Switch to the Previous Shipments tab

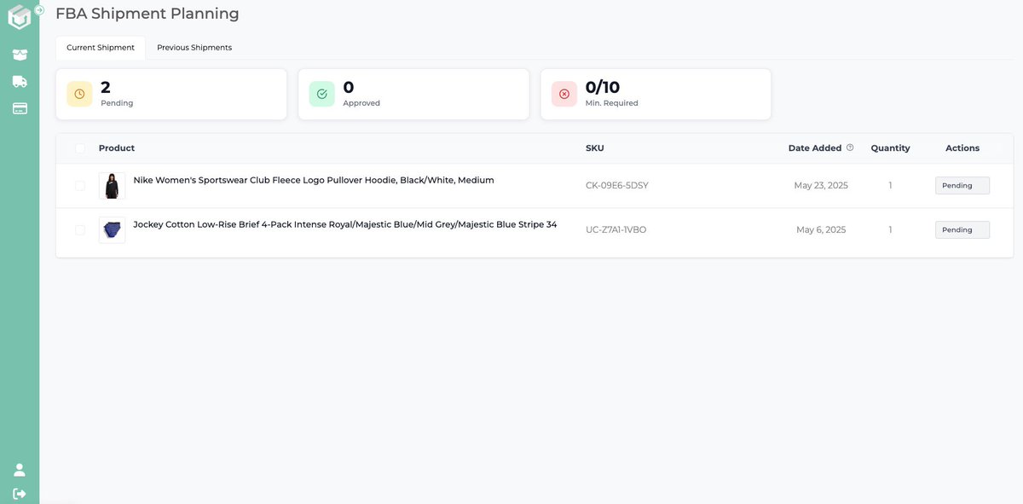coord(194,47)
